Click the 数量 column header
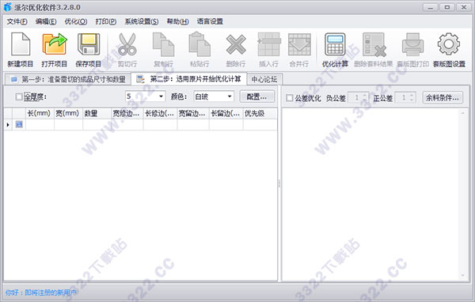The width and height of the screenshot is (475, 302). 97,114
